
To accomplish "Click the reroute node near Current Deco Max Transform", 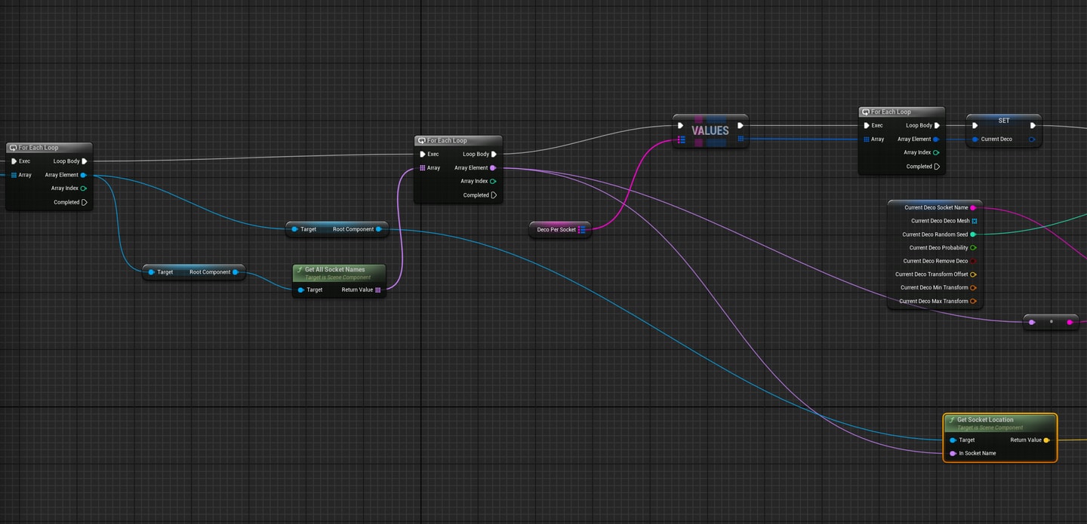I will coord(1051,322).
